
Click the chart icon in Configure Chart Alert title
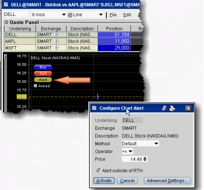pos(94,108)
